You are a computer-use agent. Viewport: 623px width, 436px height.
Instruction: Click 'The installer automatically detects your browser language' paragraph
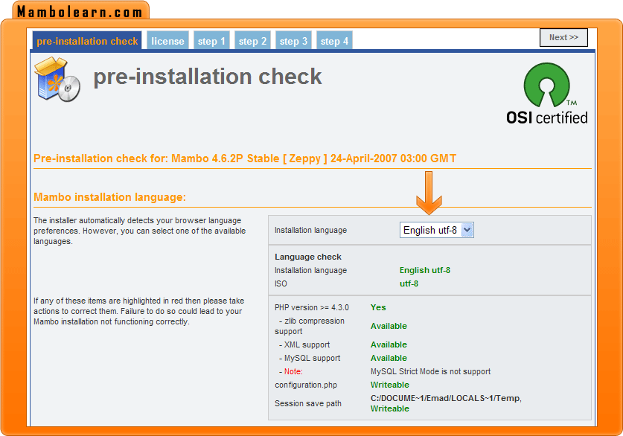[139, 231]
